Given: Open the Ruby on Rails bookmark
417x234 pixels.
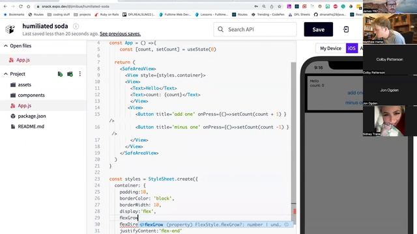Looking at the screenshot, I should (107, 14).
